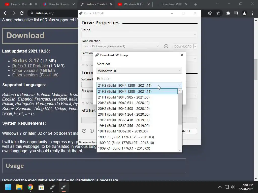Select 1809 R1 (Build 17763.1 - 2018.09)
This screenshot has width=258, height=193.
coord(137,148)
